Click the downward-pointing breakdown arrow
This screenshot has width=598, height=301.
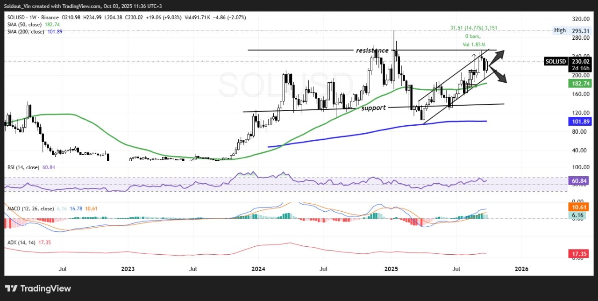coord(499,76)
